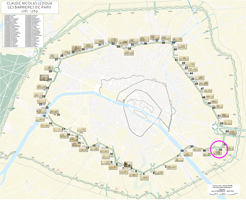Click the number 53 barrier marker
The width and height of the screenshot is (246, 200).
coord(227,131)
